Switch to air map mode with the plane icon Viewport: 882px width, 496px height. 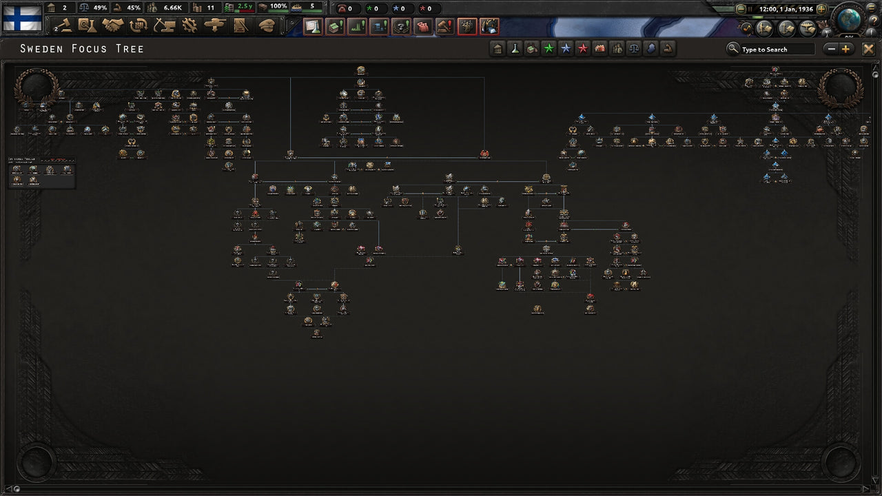(x=808, y=28)
